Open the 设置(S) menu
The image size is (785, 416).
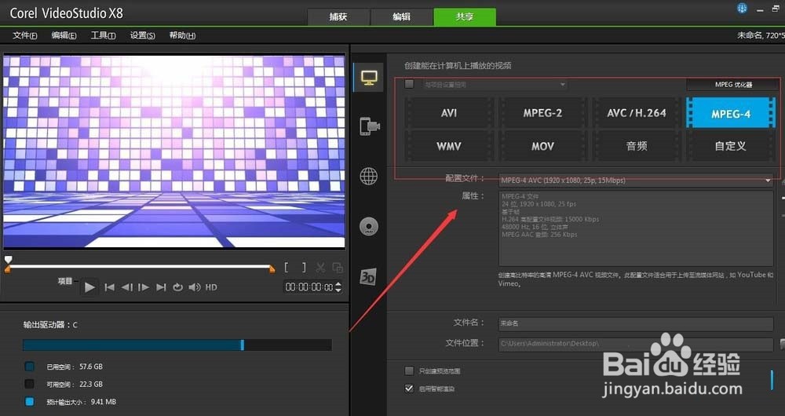[143, 35]
